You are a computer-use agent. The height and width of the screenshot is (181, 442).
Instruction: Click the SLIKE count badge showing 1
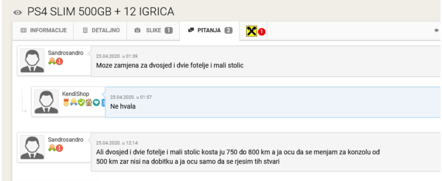169,31
